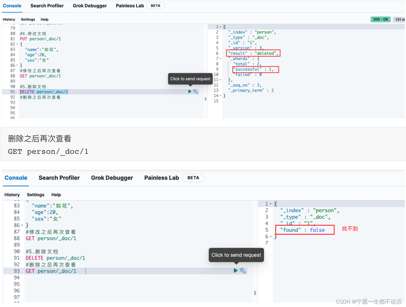Select DELETE person/_doc/1 on line 91 bottom editor
Screen dimensions: 406x307
pyautogui.click(x=55, y=258)
